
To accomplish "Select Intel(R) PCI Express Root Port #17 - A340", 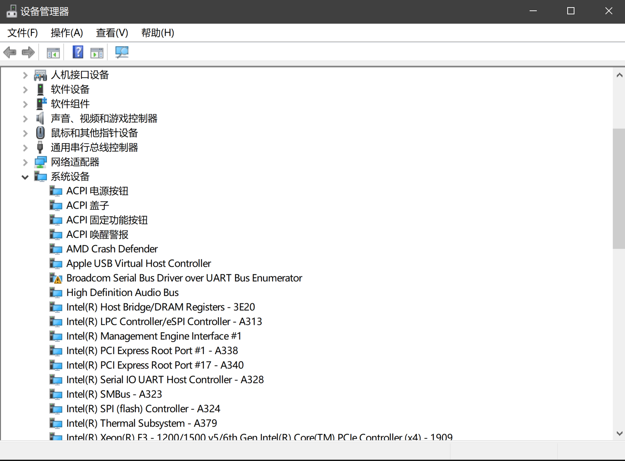I will pyautogui.click(x=155, y=365).
